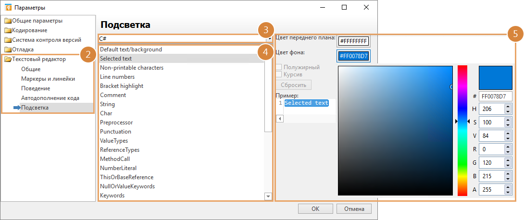Viewport: 524px width, 220px height.
Task: Enable the Полужирный checkbox
Action: tap(279, 68)
